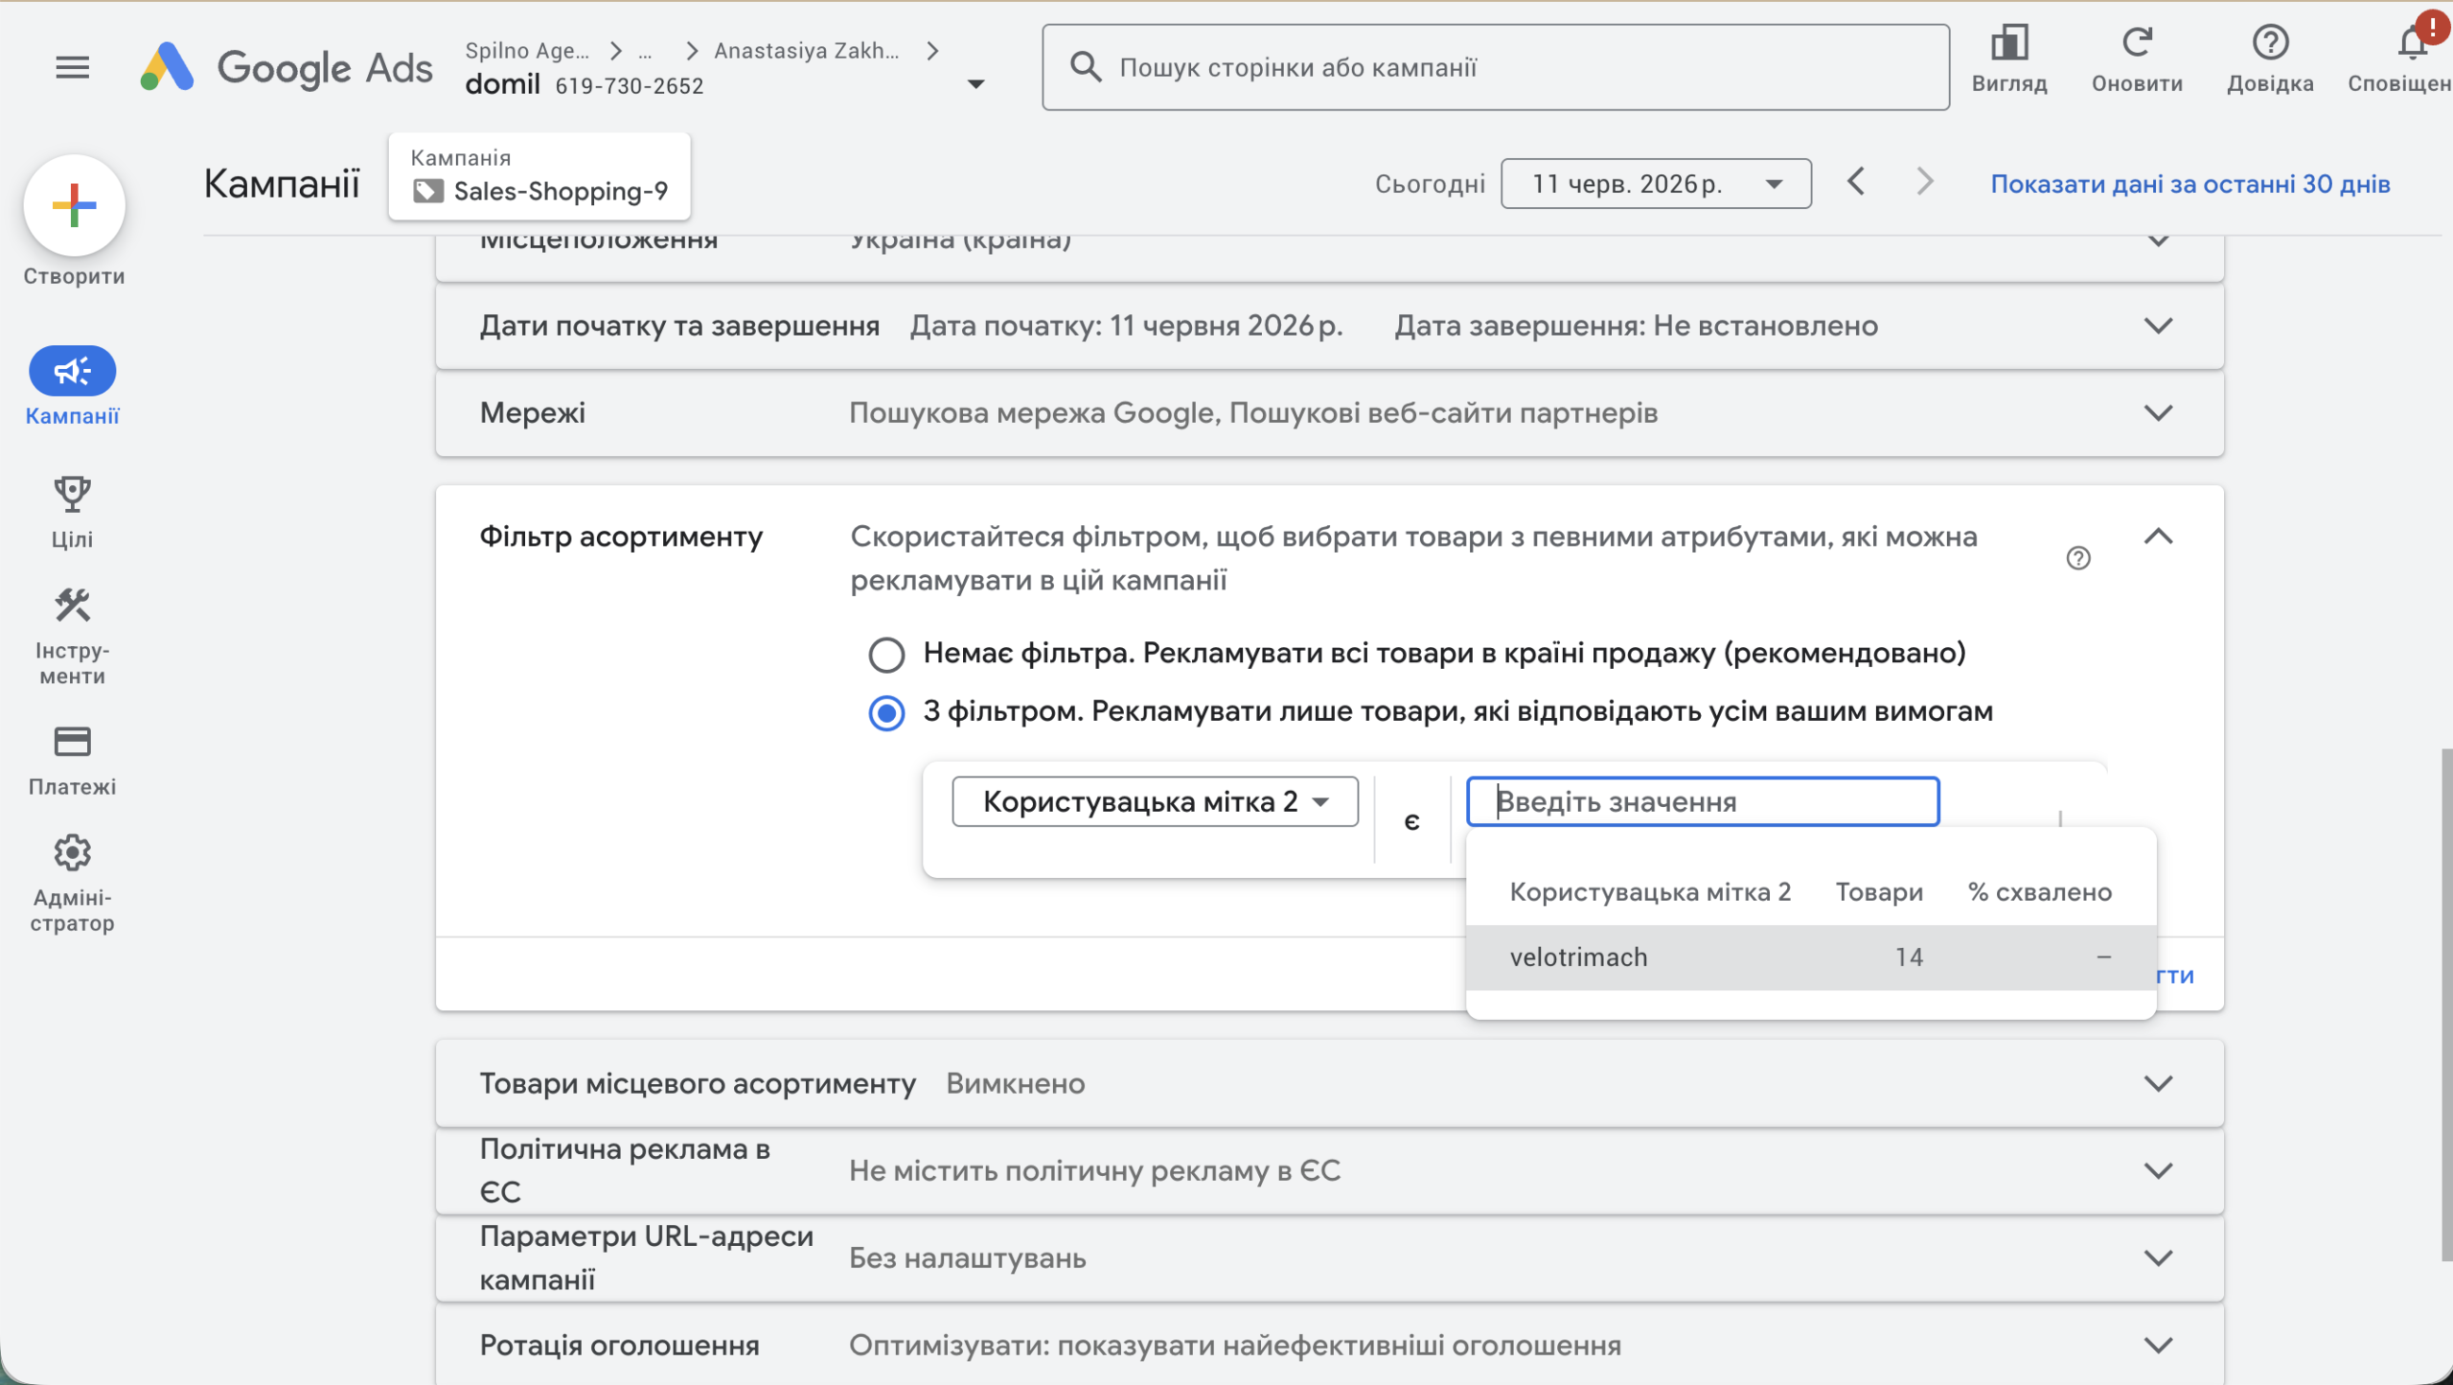
Task: Open the Платежі billing section
Action: [72, 761]
